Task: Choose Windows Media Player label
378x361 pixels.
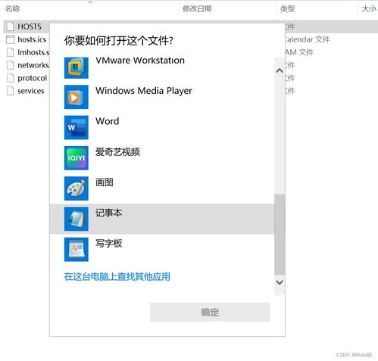Action: (144, 91)
